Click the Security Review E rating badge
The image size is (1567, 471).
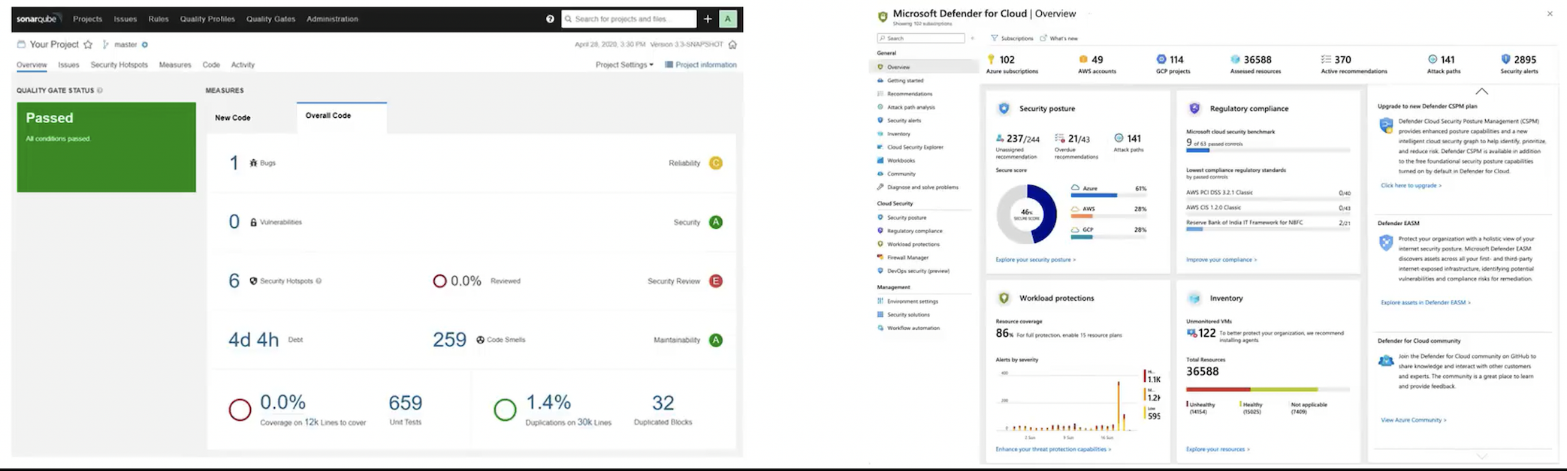coord(716,281)
